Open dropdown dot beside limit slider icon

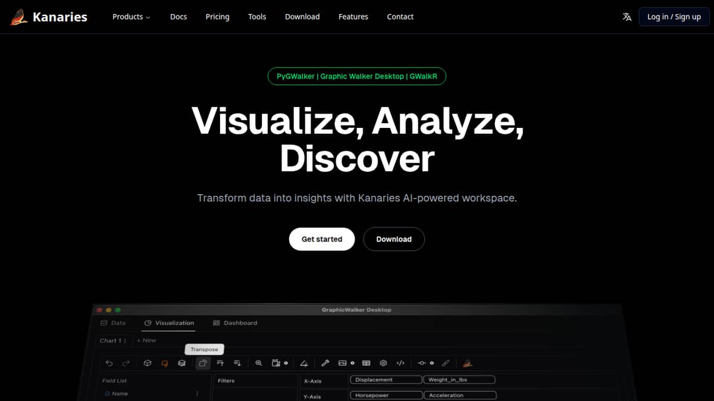coord(432,363)
